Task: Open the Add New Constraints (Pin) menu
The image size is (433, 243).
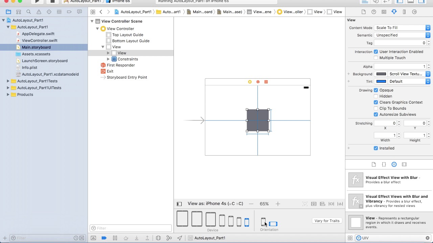Action: pyautogui.click(x=331, y=204)
